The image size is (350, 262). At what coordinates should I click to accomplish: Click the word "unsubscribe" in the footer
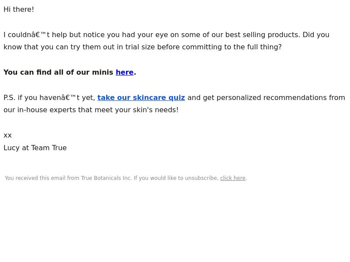pyautogui.click(x=202, y=178)
